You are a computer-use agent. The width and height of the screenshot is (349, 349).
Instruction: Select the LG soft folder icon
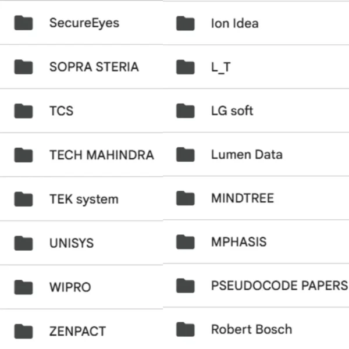tap(185, 111)
